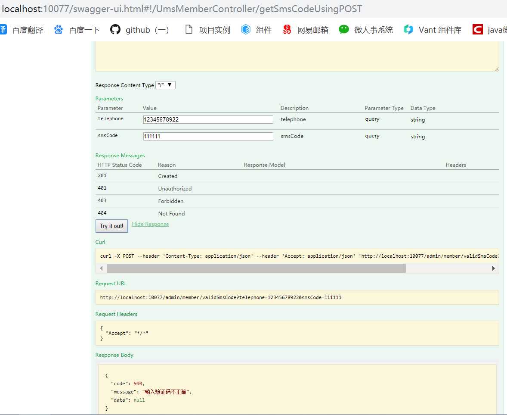Click the Try it out! button
This screenshot has width=507, height=415.
[x=111, y=226]
